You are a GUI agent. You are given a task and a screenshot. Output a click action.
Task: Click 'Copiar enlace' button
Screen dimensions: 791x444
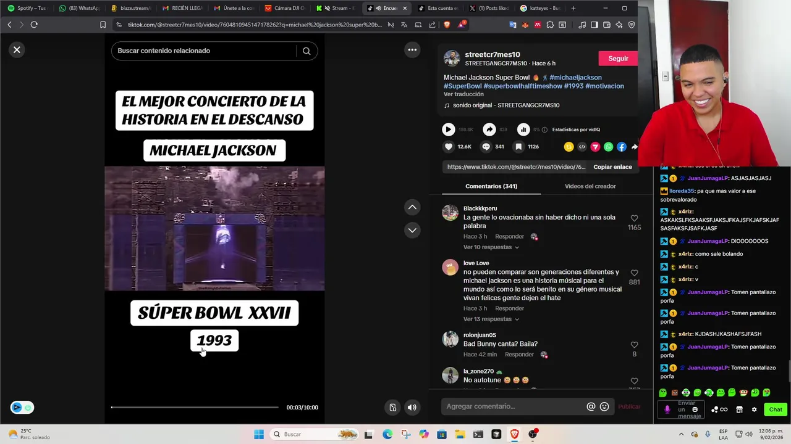tap(612, 167)
